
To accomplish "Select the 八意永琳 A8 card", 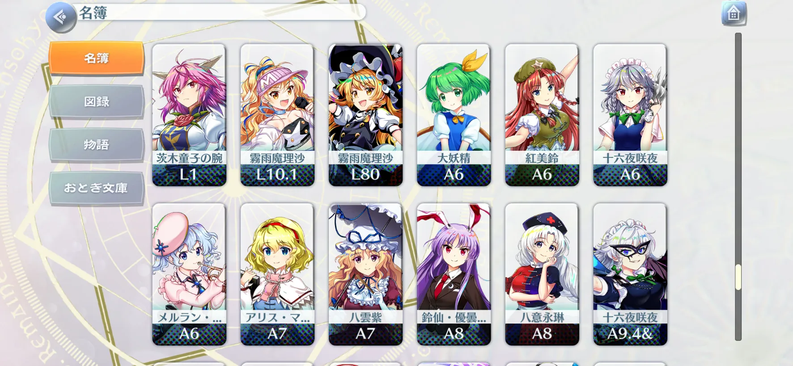I will tap(542, 274).
